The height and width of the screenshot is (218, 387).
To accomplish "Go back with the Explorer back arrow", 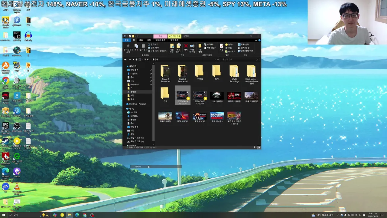I will pos(125,59).
